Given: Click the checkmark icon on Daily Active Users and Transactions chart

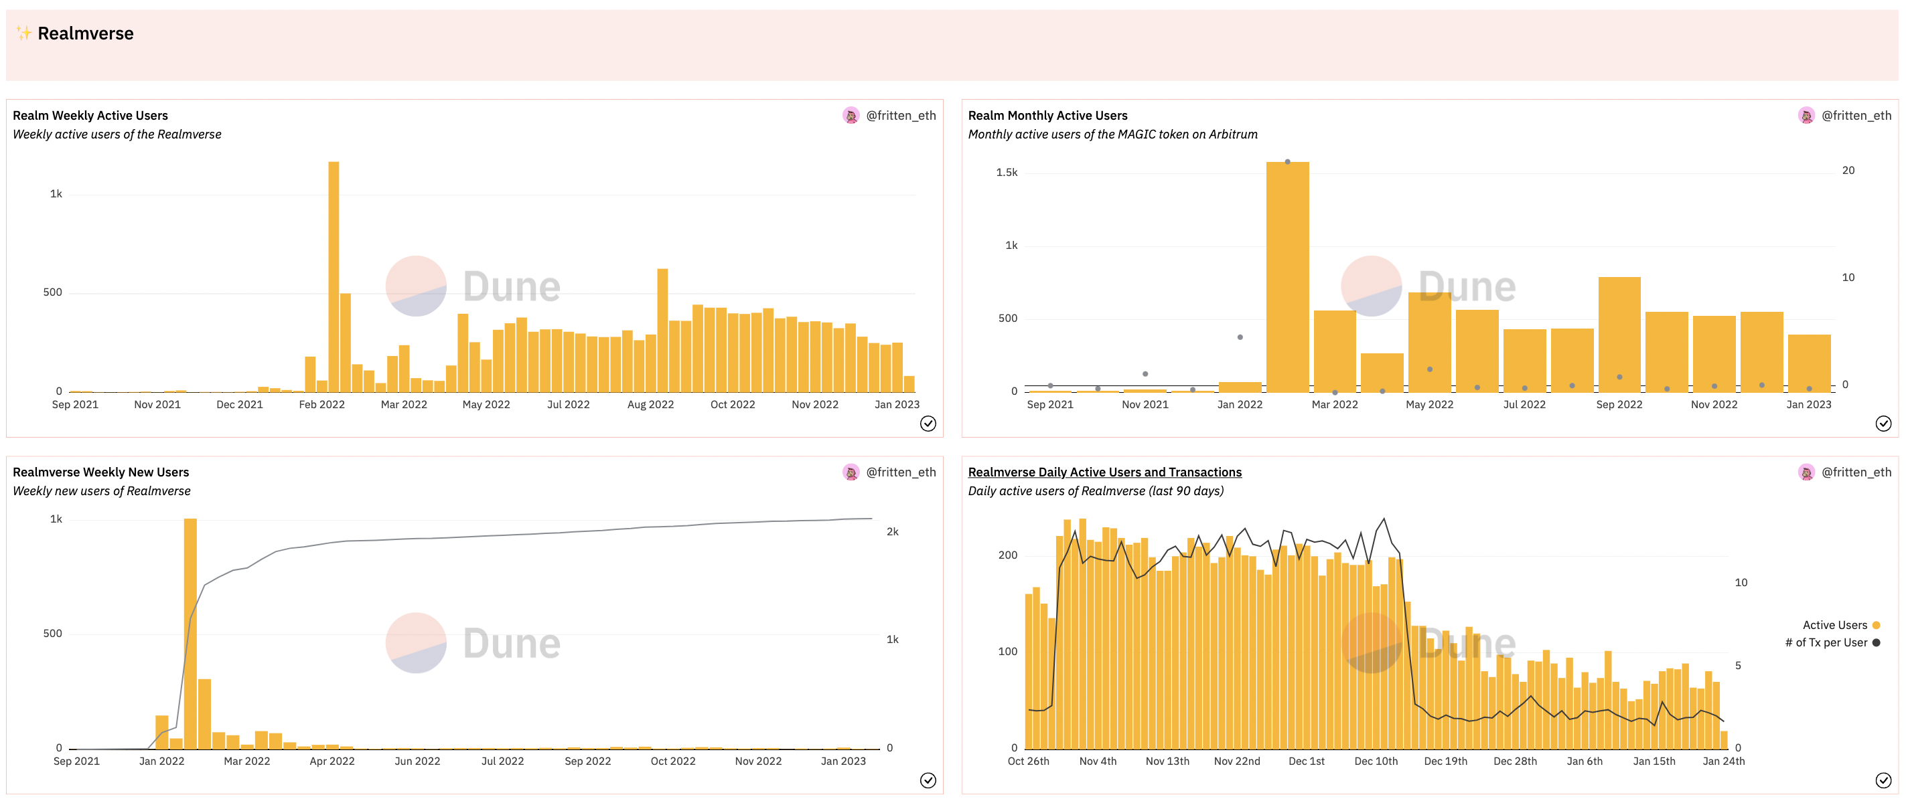Looking at the screenshot, I should [x=1883, y=780].
